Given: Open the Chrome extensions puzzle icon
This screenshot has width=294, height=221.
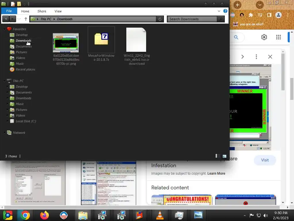Looking at the screenshot, I should (251, 15).
